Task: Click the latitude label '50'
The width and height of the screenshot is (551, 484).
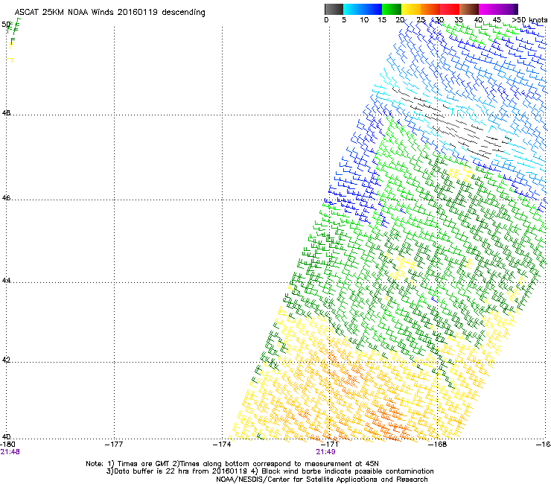Action: [x=6, y=25]
